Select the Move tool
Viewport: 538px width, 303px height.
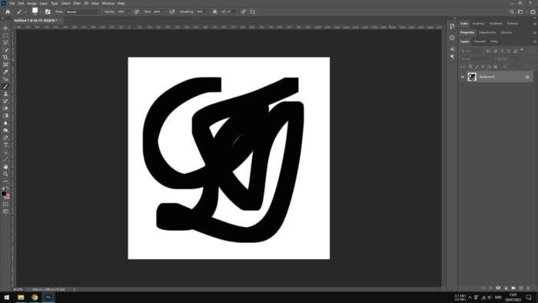[5, 28]
